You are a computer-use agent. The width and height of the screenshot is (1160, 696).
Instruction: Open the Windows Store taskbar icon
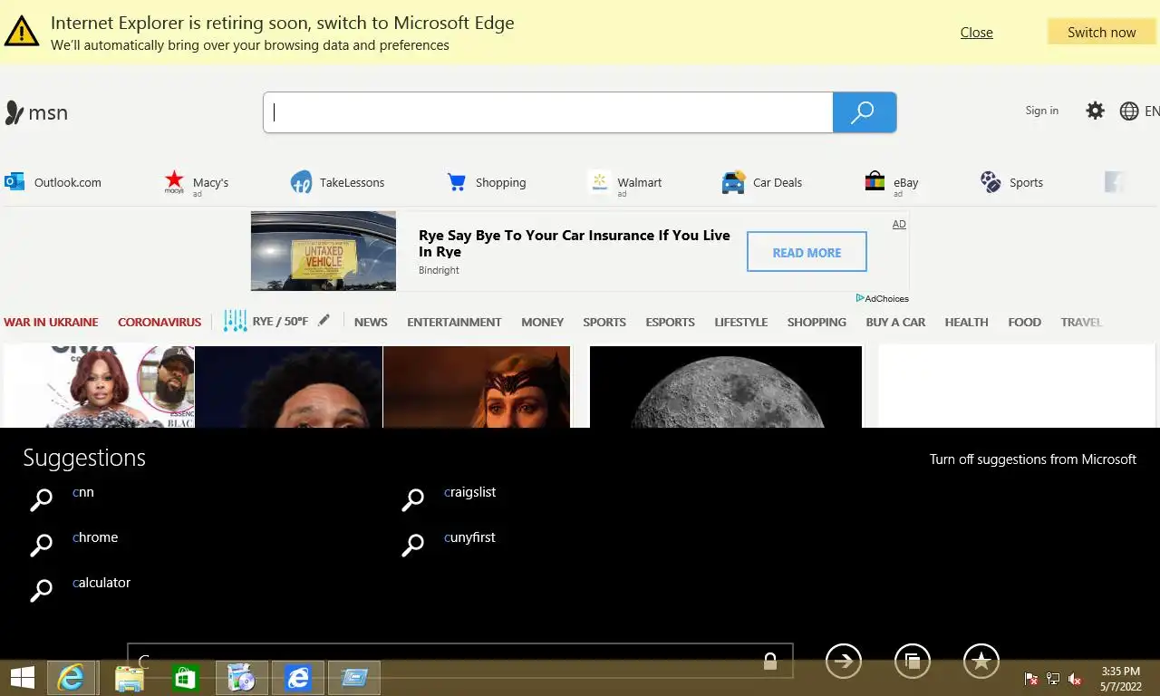tap(186, 678)
